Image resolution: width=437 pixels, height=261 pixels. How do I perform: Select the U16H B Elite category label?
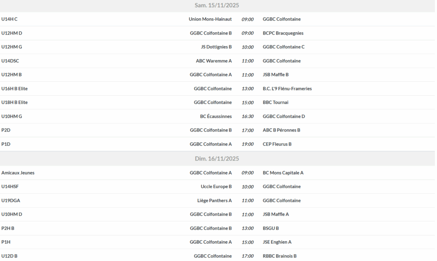(15, 89)
